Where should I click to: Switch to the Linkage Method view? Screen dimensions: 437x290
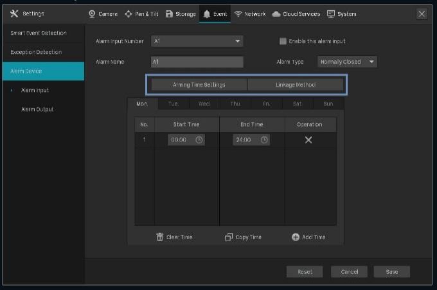[291, 84]
